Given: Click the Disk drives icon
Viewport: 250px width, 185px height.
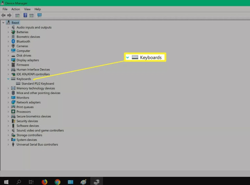Looking at the screenshot, I should tap(13, 56).
